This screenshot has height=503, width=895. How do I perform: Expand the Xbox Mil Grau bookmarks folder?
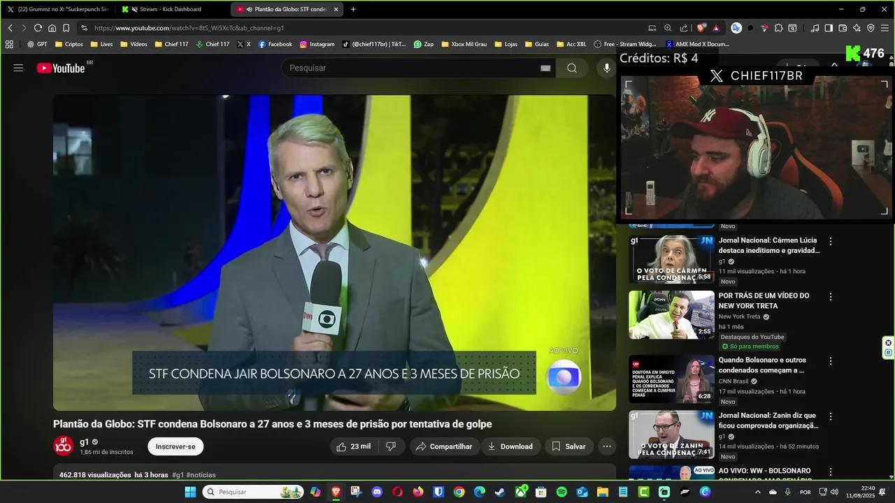[x=463, y=44]
